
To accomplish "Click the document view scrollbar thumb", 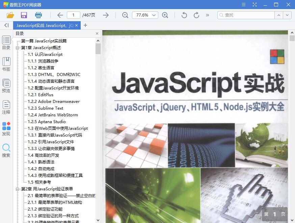I will (x=292, y=38).
